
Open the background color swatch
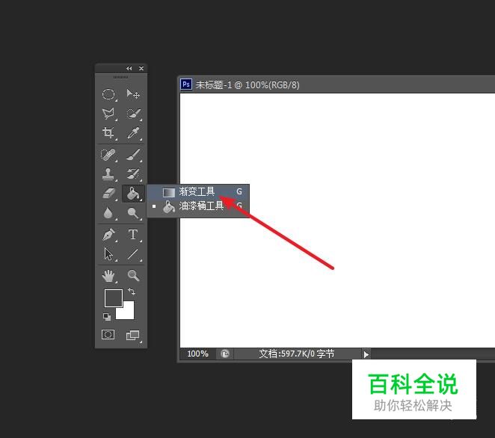[x=128, y=312]
